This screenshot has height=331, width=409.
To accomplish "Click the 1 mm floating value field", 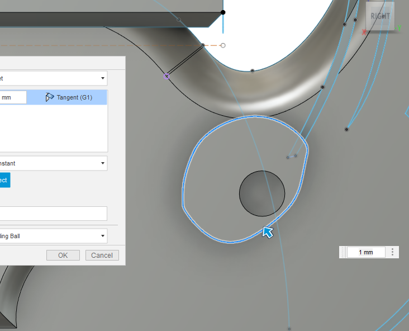I will tap(366, 252).
